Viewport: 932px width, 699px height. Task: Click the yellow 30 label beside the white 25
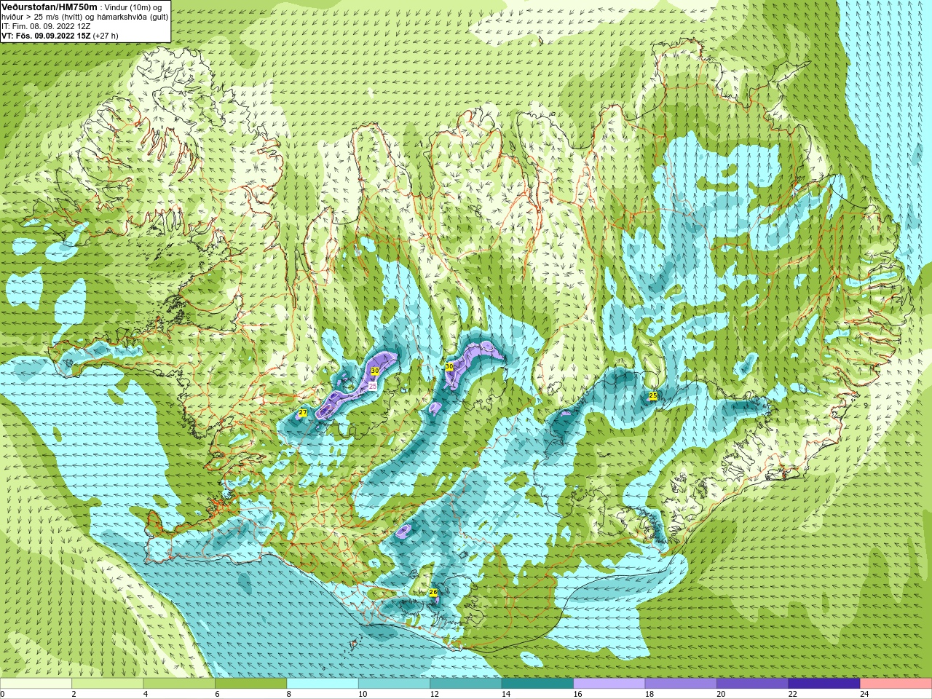tap(375, 371)
